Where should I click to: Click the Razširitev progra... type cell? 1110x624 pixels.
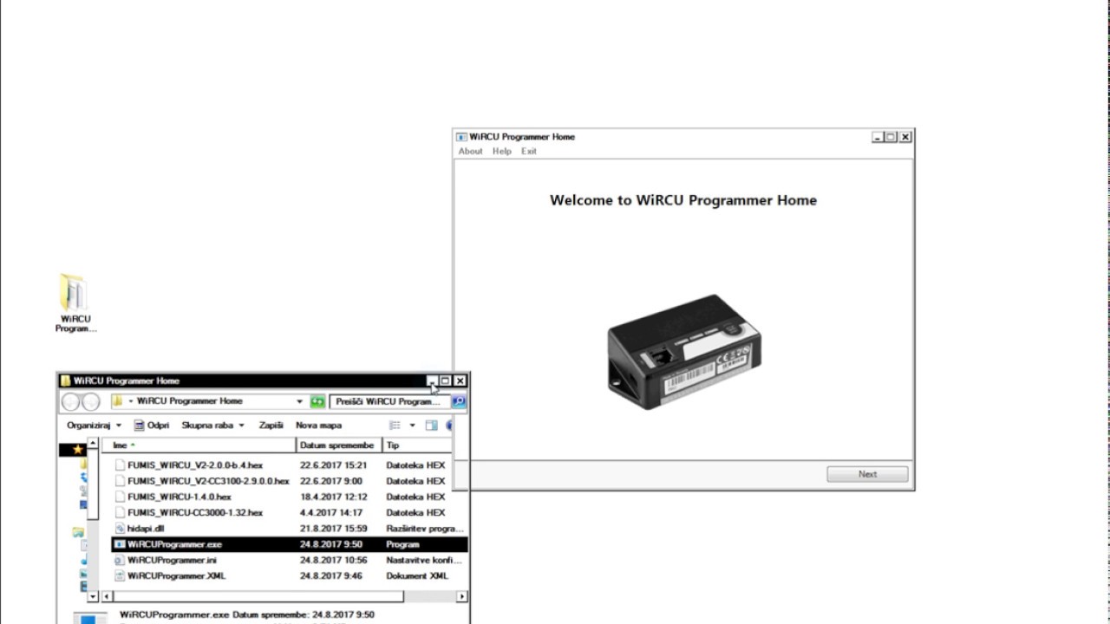[x=425, y=529]
